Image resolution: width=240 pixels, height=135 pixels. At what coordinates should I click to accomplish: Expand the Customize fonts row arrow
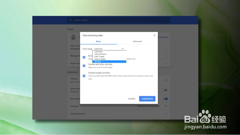[x=166, y=114]
